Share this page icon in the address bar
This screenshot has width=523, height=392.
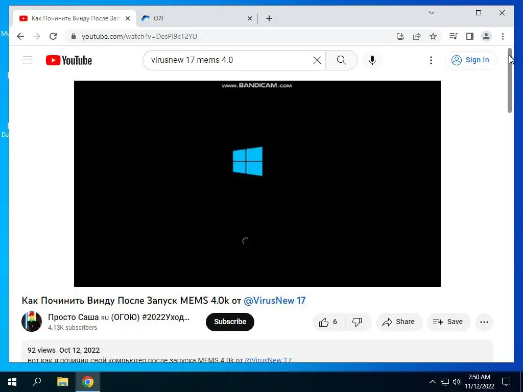(417, 36)
